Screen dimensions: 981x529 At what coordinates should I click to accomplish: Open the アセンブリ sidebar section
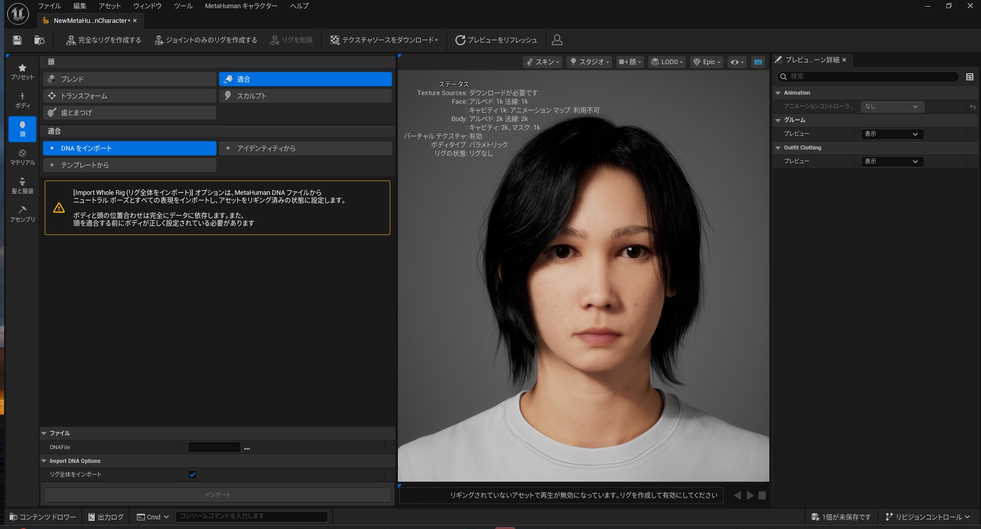click(22, 214)
